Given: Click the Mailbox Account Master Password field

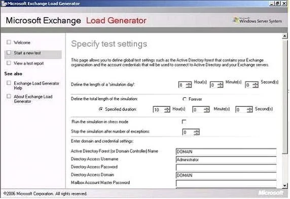Looking at the screenshot, I should click(226, 183).
